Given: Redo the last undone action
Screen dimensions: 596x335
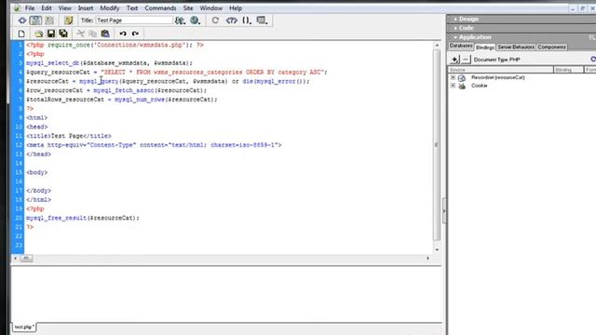Looking at the screenshot, I should click(x=135, y=33).
